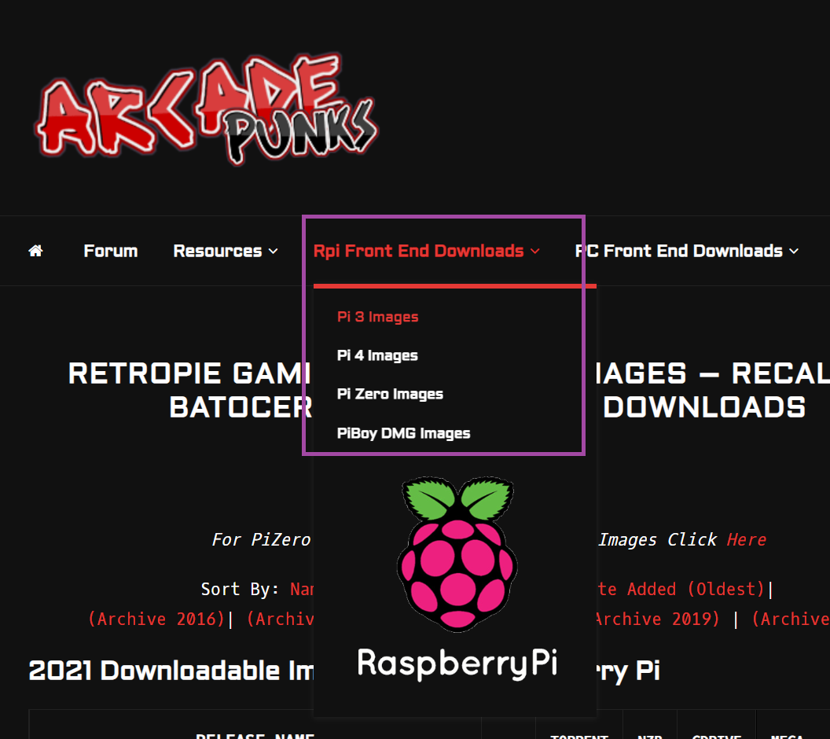Click the home icon in the navigation bar
830x739 pixels.
point(35,251)
